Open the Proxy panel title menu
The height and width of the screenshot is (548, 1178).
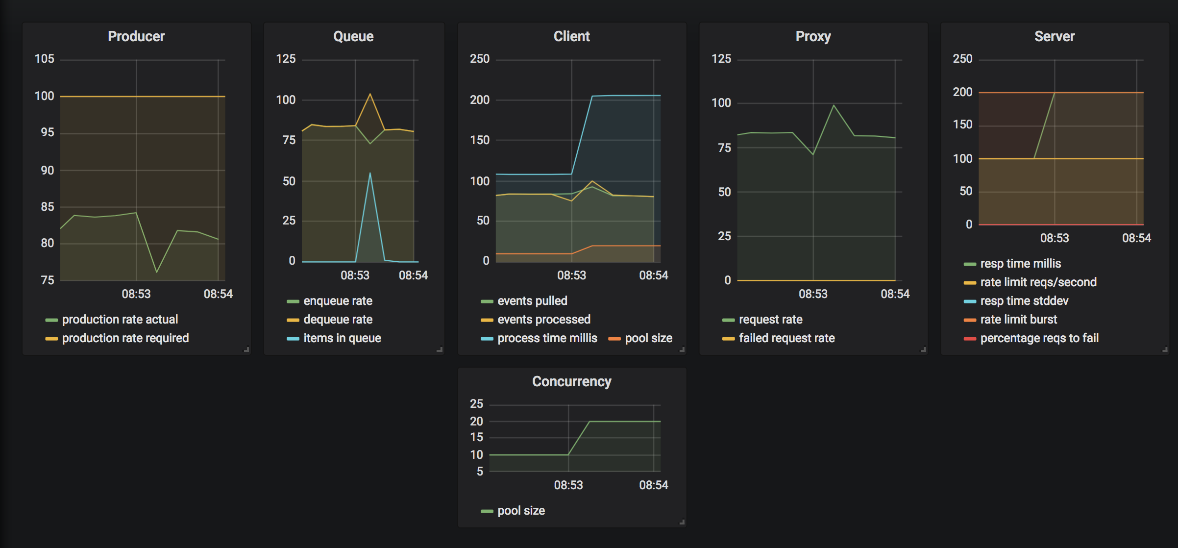click(813, 36)
